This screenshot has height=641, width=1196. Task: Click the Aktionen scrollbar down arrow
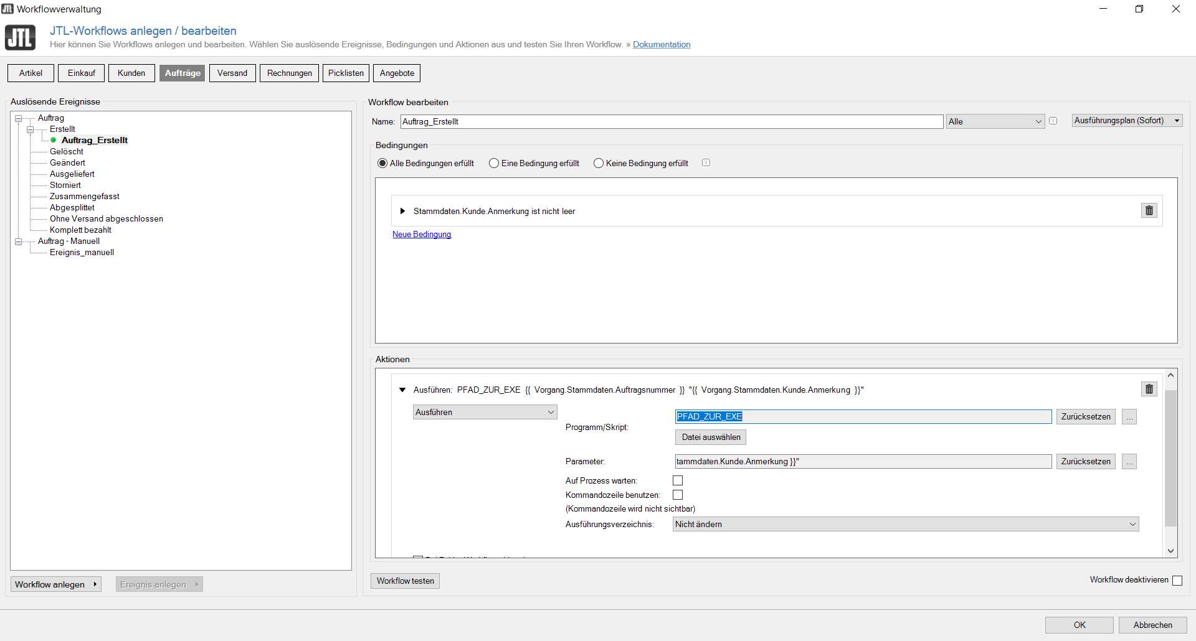pyautogui.click(x=1170, y=551)
